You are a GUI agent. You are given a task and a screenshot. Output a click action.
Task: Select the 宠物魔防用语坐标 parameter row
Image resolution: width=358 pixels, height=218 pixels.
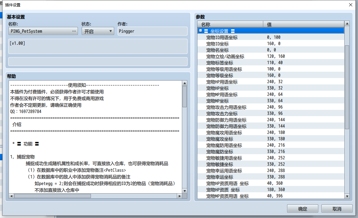[271, 146]
